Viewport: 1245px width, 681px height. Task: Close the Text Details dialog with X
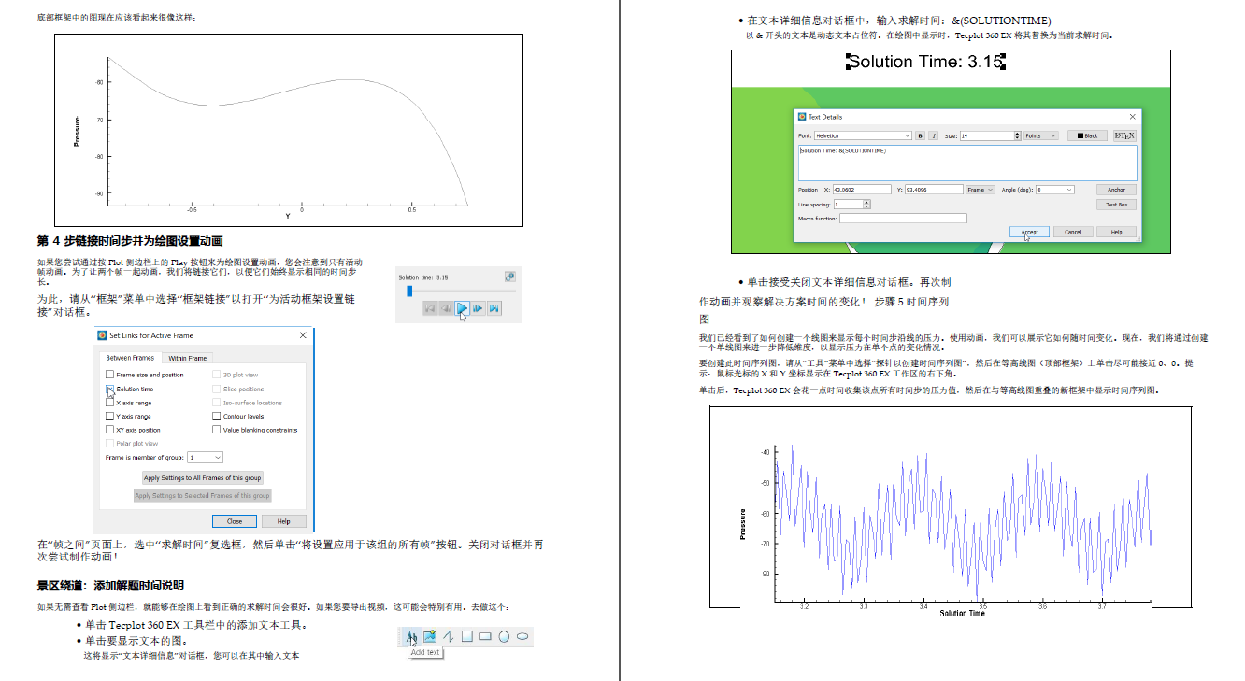[x=1133, y=117]
